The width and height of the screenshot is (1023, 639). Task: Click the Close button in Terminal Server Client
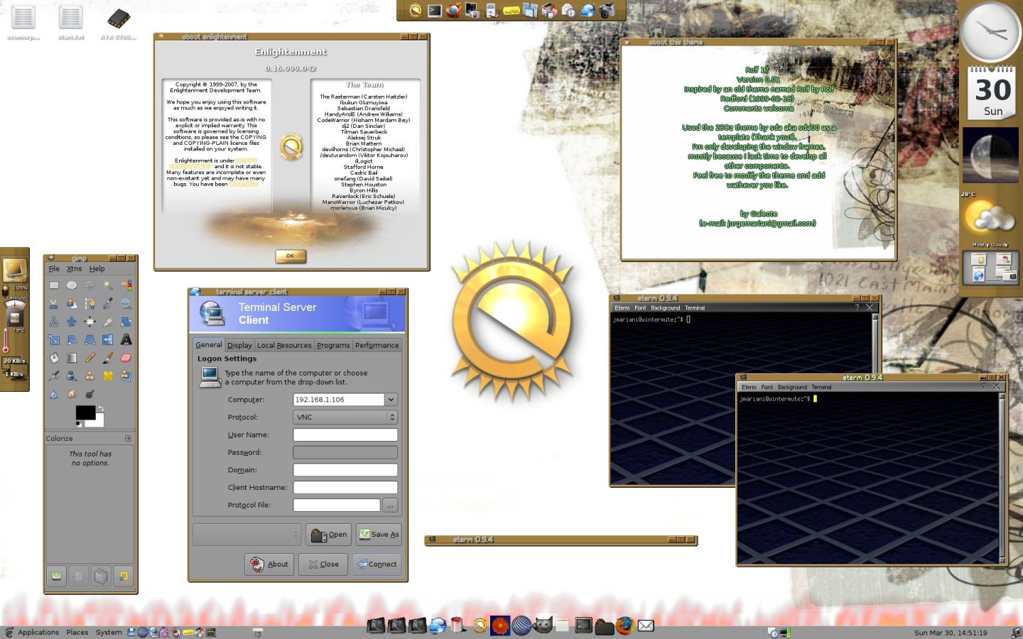click(x=323, y=564)
